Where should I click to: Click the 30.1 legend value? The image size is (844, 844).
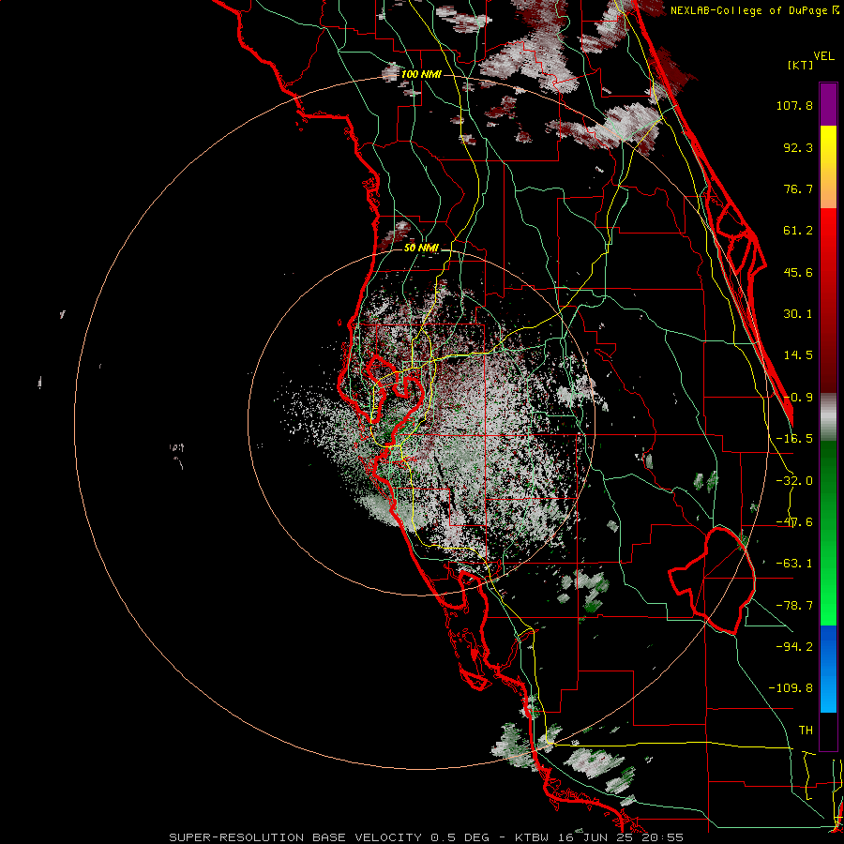point(798,314)
